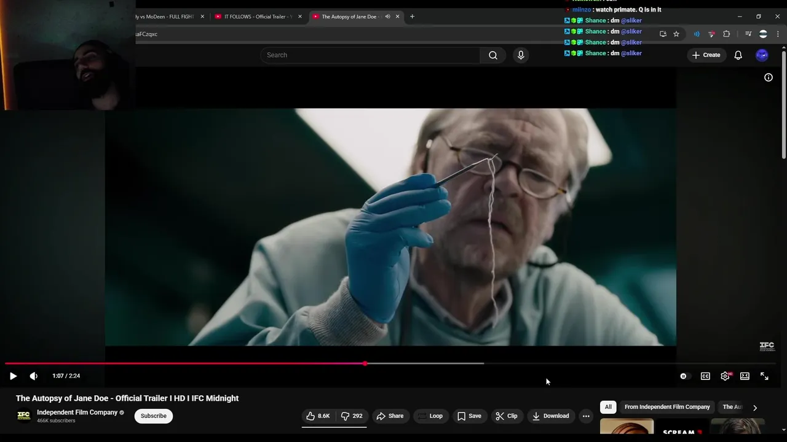
Task: Open the YouTube account avatar menu
Action: [x=762, y=55]
